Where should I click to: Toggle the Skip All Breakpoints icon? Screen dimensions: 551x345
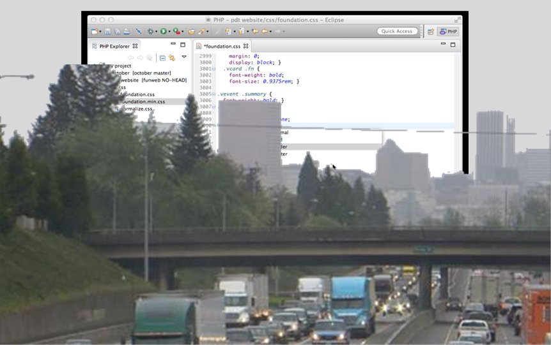(x=139, y=31)
